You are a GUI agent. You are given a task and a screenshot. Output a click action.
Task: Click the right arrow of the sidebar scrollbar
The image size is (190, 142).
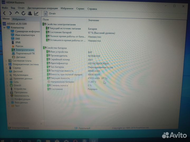coord(41,124)
